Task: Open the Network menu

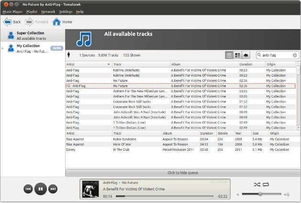Action: 48,11
